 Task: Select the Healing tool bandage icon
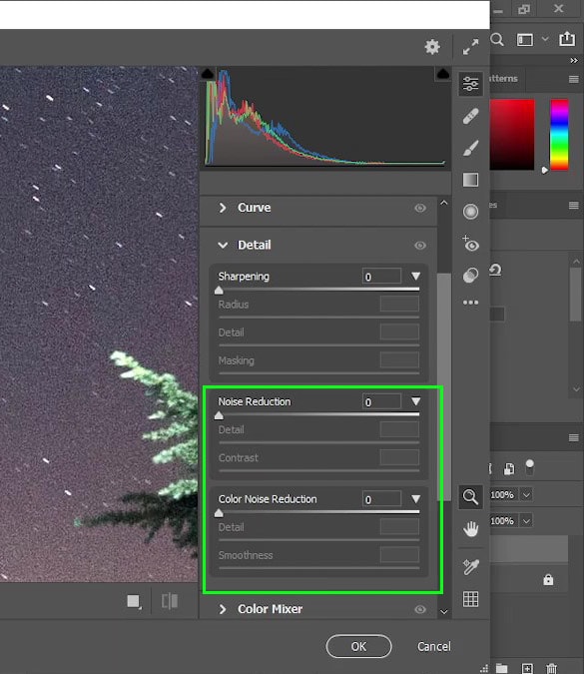coord(470,116)
